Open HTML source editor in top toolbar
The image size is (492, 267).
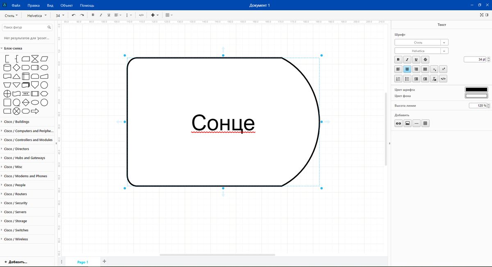[x=141, y=15]
